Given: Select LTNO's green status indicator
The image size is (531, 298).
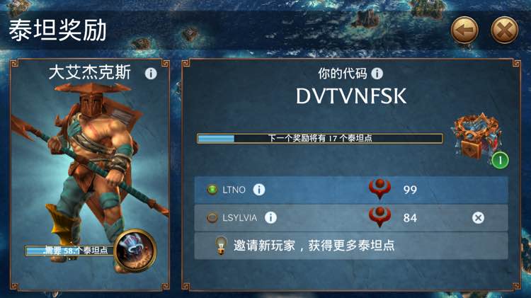Looking at the screenshot, I should pyautogui.click(x=212, y=190).
